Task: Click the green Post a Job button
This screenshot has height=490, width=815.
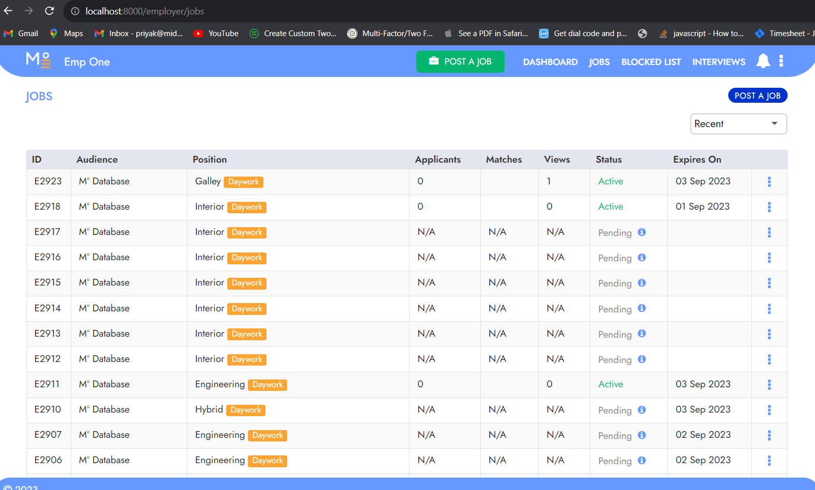Action: (x=460, y=61)
